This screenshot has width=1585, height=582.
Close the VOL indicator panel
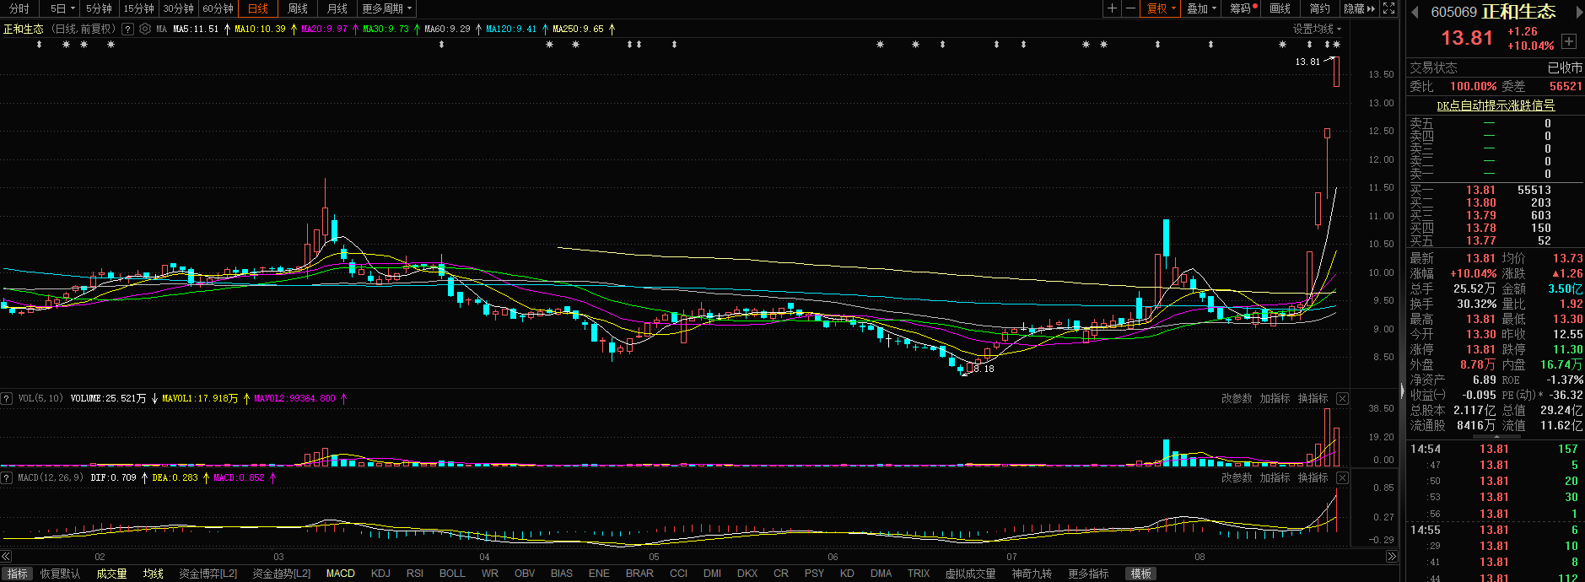tap(1342, 398)
